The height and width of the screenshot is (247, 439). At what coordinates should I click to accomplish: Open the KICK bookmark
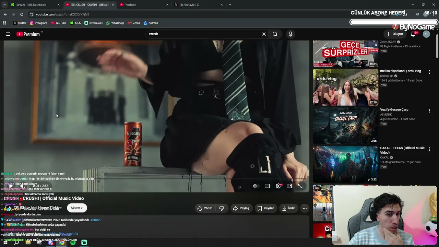[x=75, y=23]
